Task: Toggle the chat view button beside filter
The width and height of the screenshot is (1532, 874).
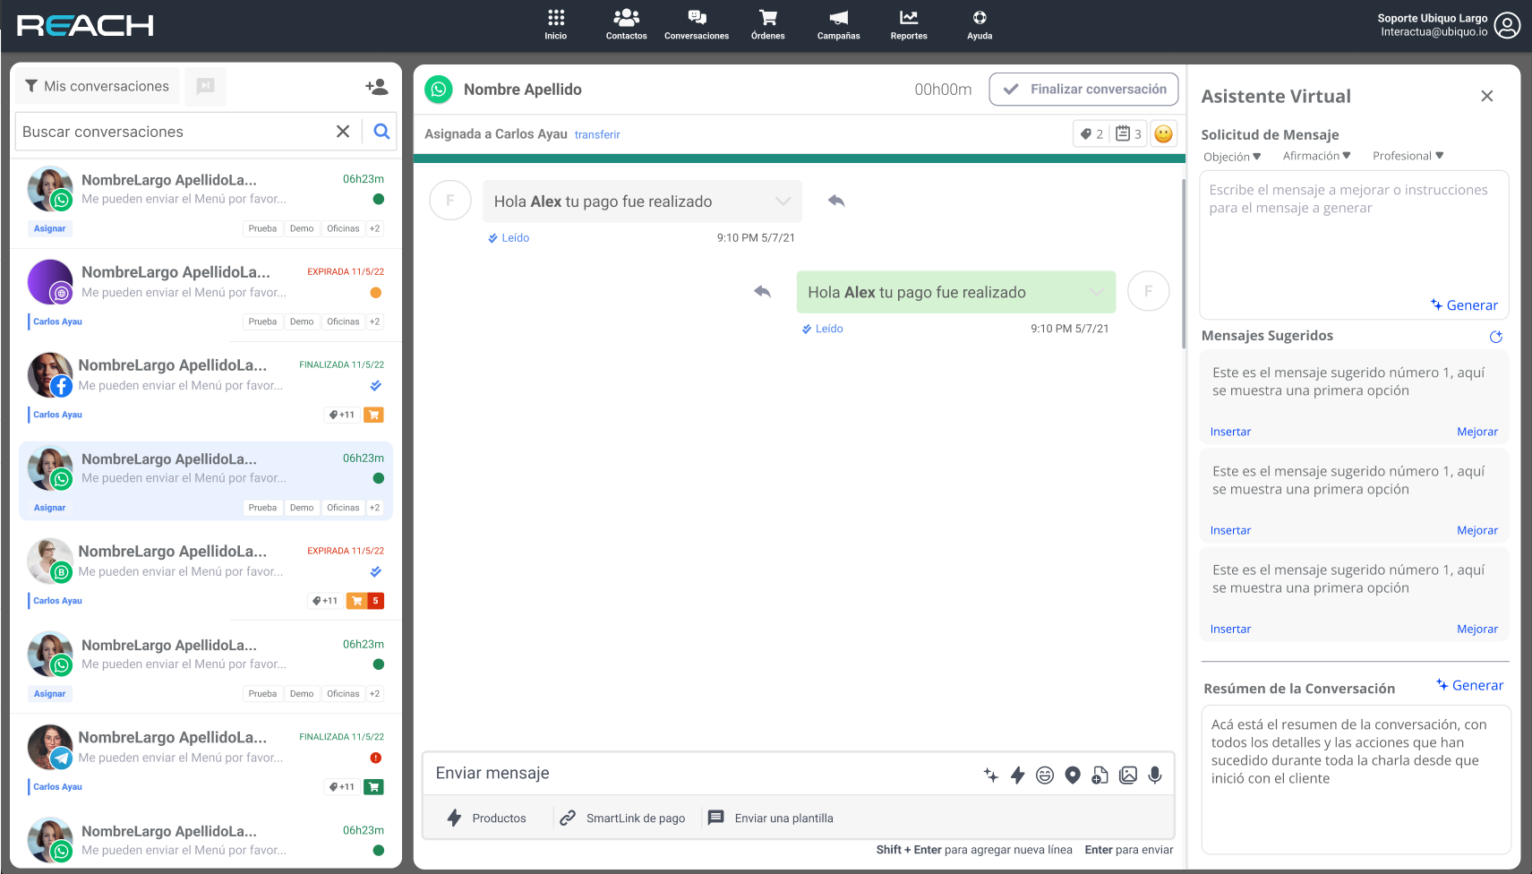Action: coord(206,86)
